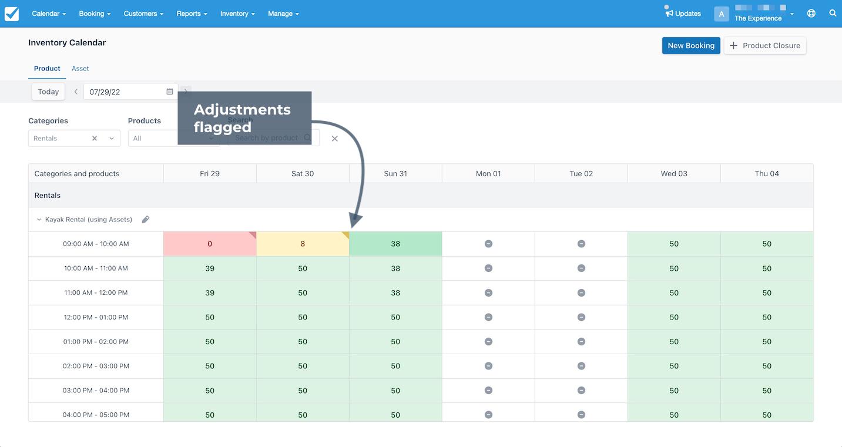Click Mon 01 unavailable icon at 03:00 PM
Viewport: 842px width, 447px height.
(x=488, y=391)
